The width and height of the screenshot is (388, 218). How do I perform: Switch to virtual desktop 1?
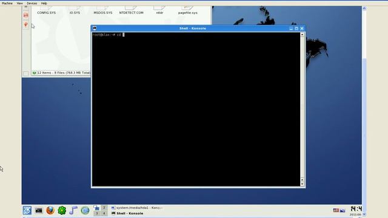tap(97, 208)
